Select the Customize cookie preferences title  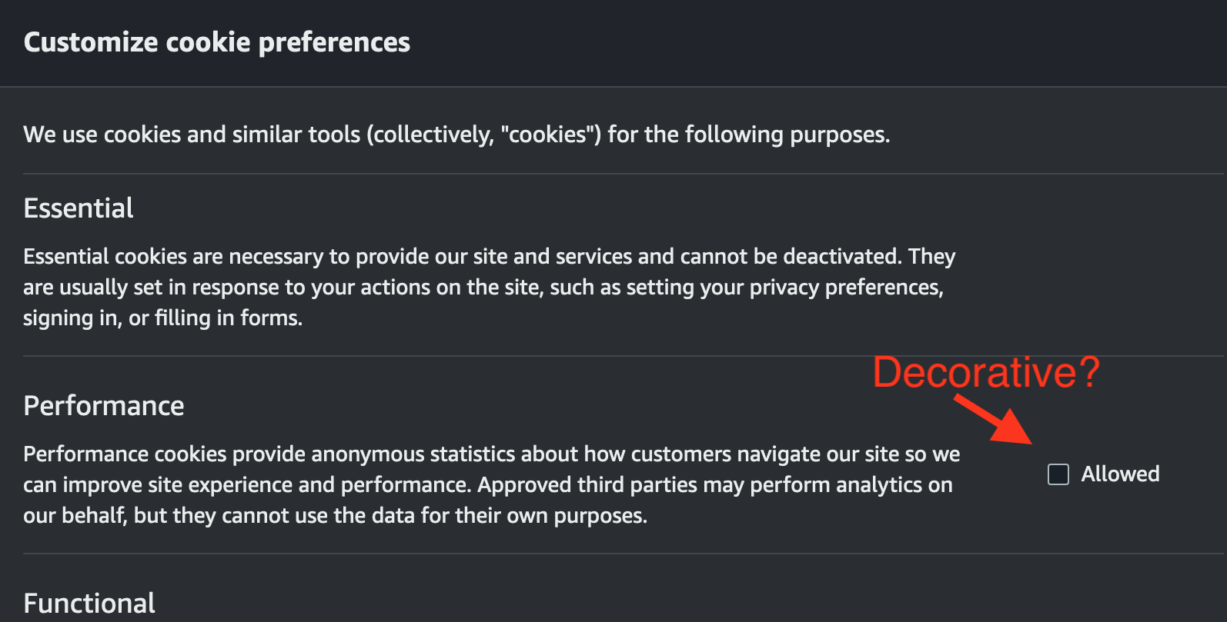217,42
